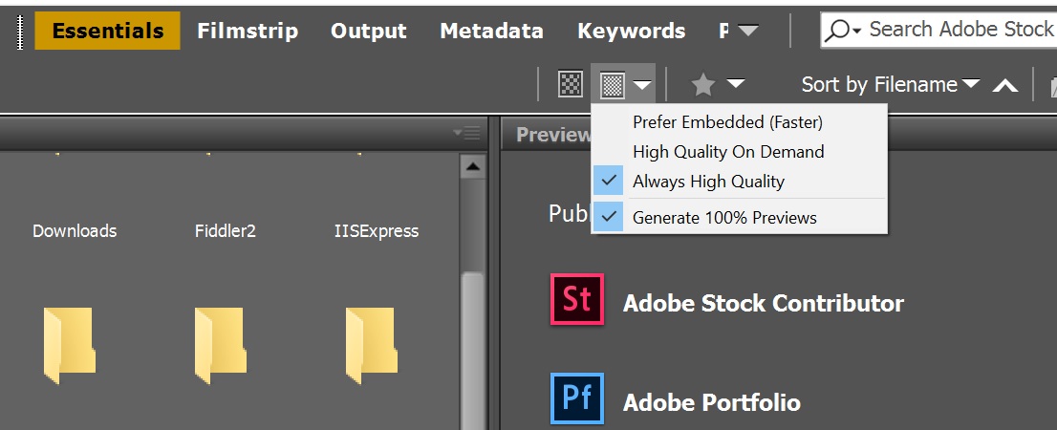This screenshot has width=1057, height=430.
Task: Open the Downloads folder icon
Action: pyautogui.click(x=70, y=346)
